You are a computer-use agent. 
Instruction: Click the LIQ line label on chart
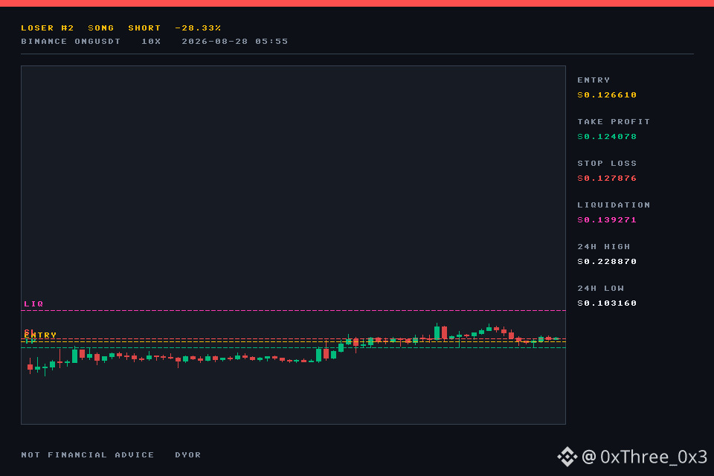[x=33, y=303]
